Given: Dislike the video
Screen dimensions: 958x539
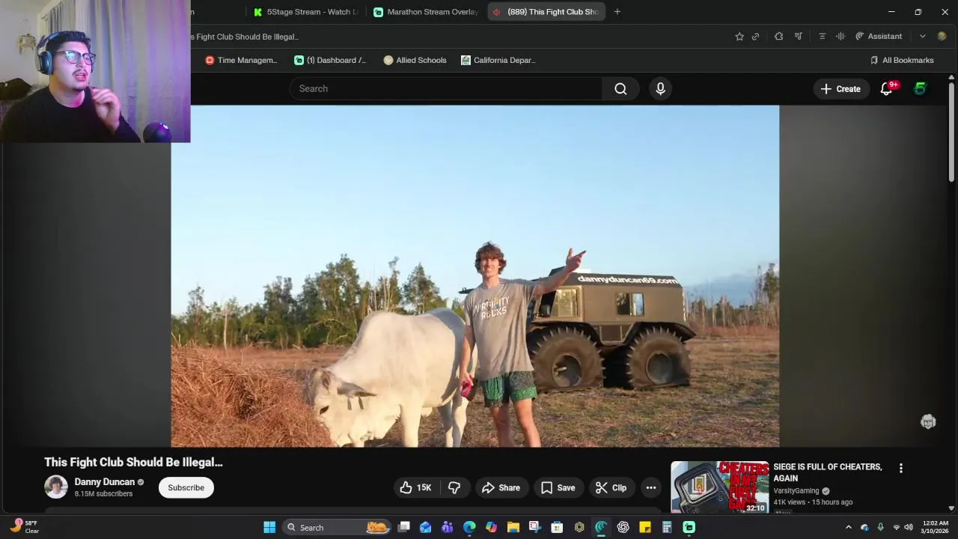Looking at the screenshot, I should 454,487.
